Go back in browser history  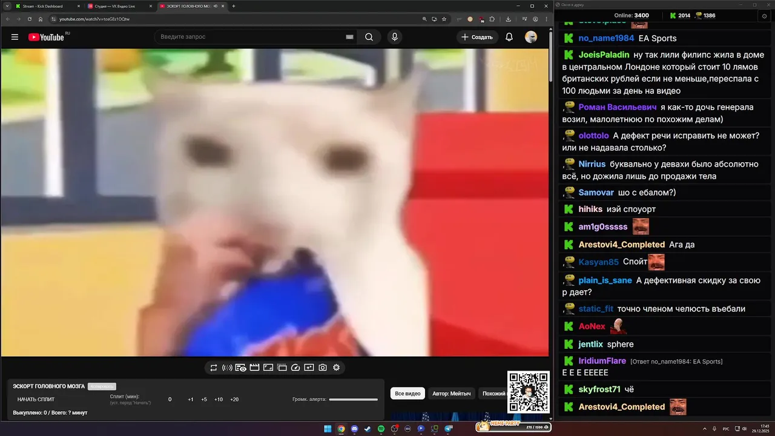click(7, 19)
